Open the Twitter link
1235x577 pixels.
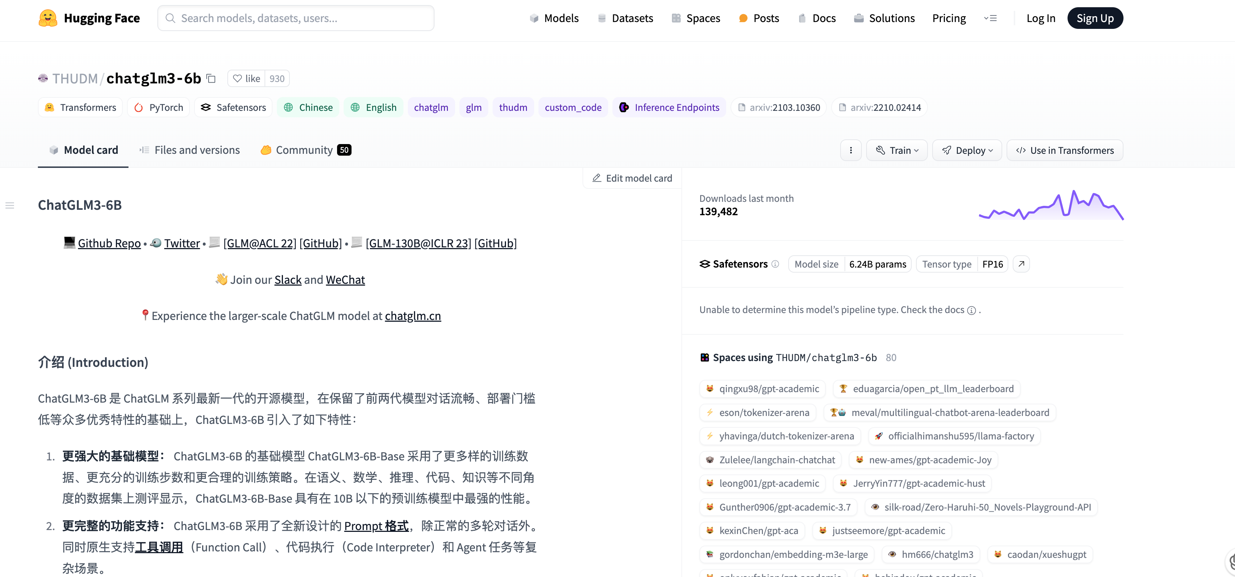182,243
